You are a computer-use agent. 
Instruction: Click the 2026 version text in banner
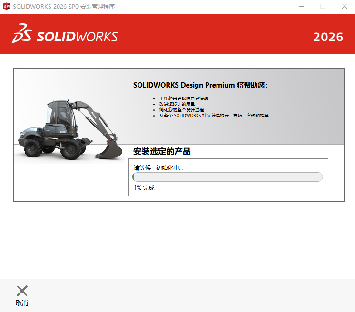328,37
